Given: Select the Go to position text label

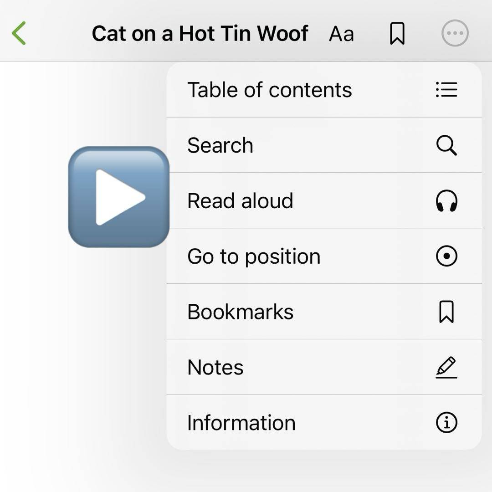Looking at the screenshot, I should [x=254, y=256].
